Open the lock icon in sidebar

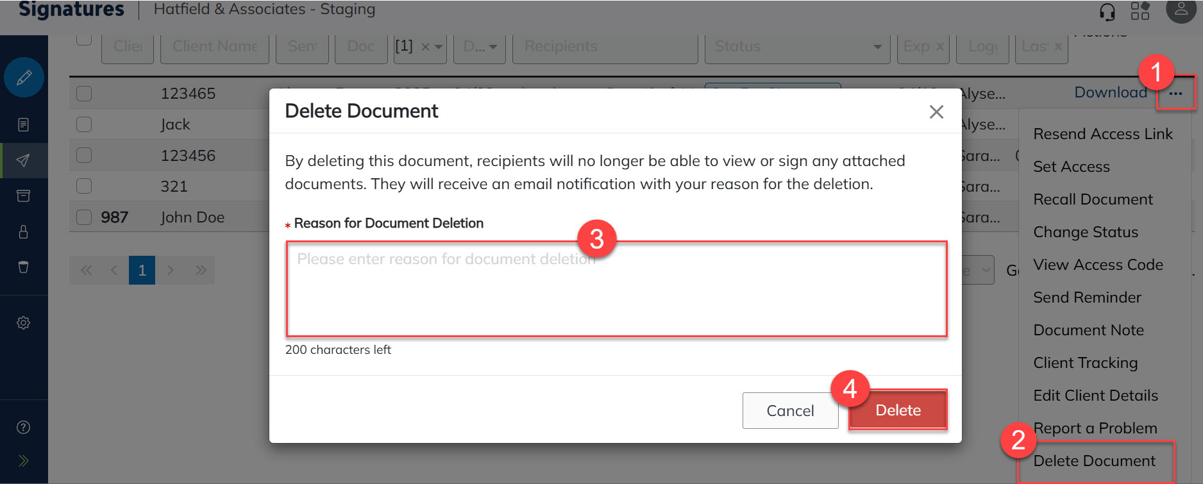tap(23, 231)
